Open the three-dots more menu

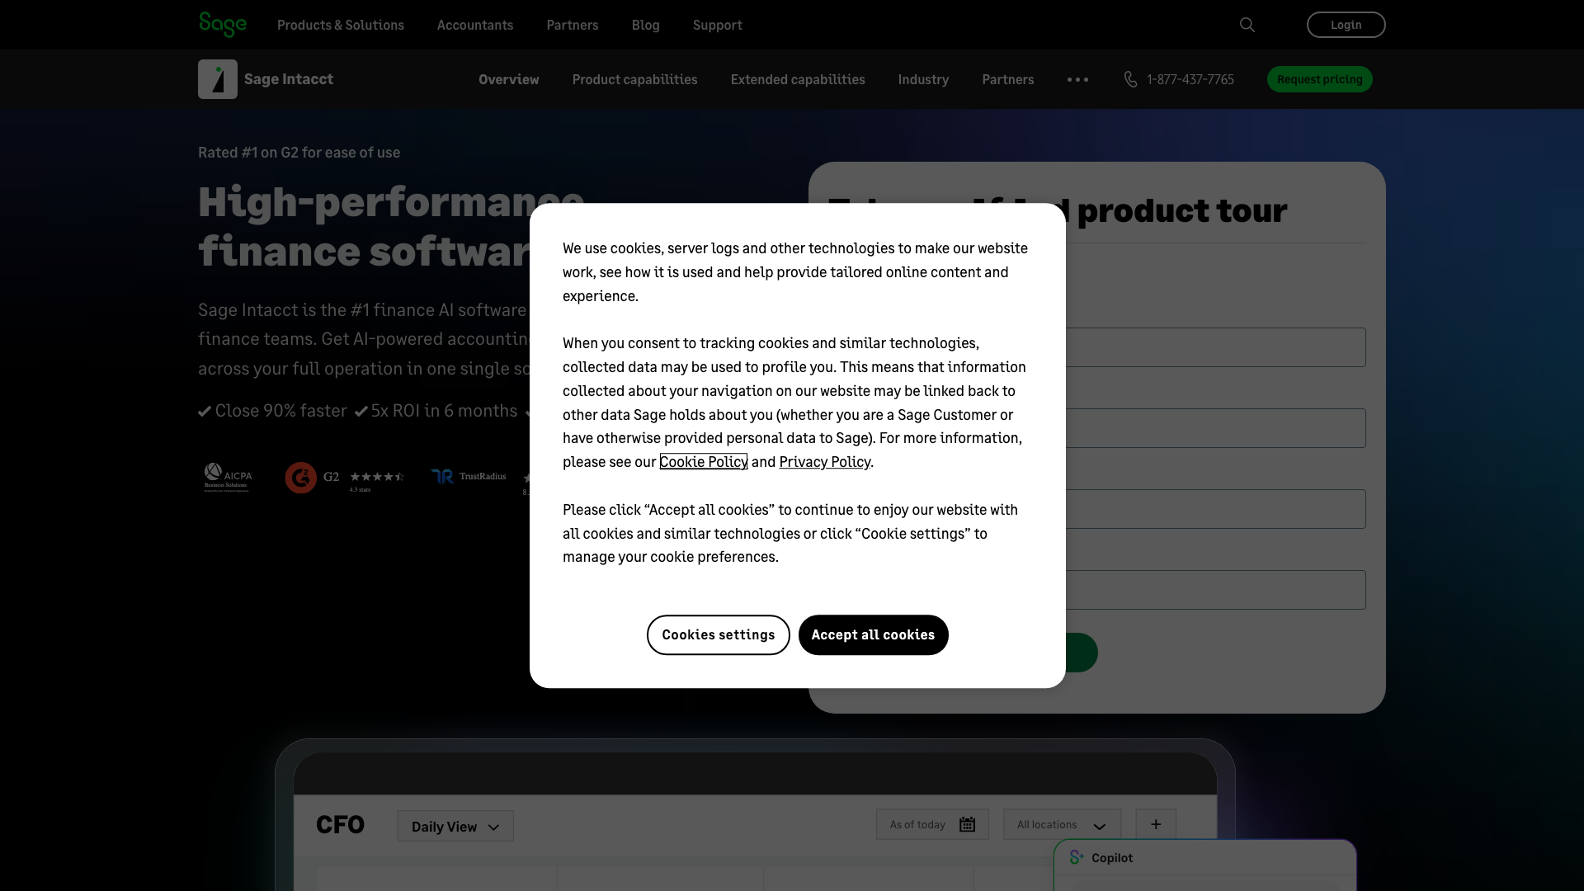(1077, 79)
